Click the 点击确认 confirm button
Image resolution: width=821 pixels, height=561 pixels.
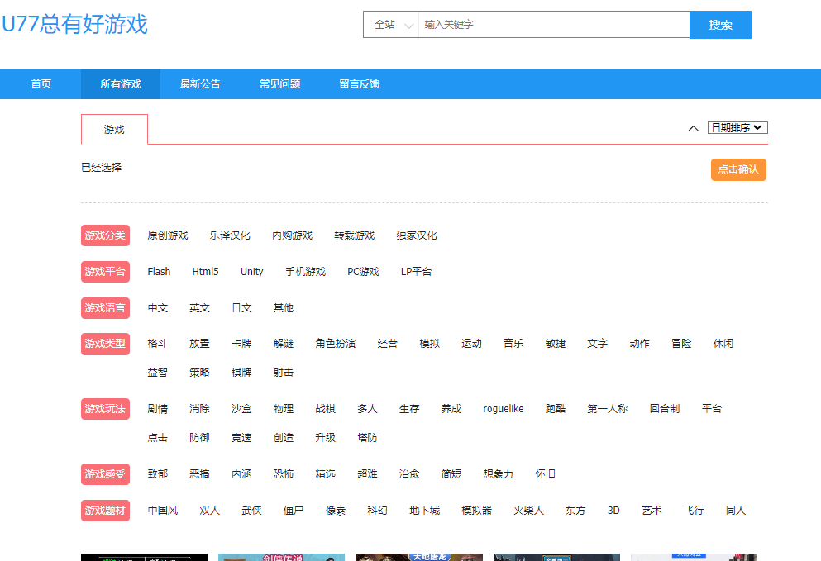coord(737,169)
